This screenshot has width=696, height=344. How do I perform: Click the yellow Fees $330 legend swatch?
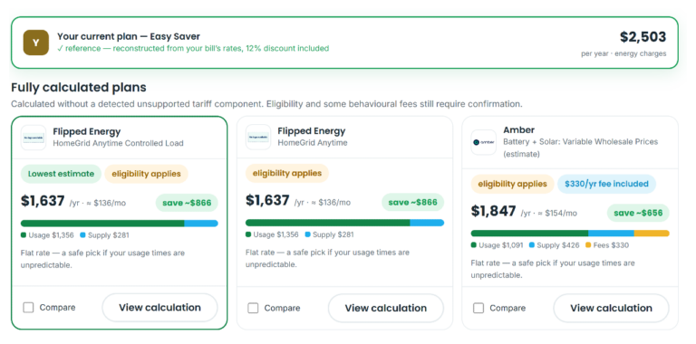[x=588, y=244]
